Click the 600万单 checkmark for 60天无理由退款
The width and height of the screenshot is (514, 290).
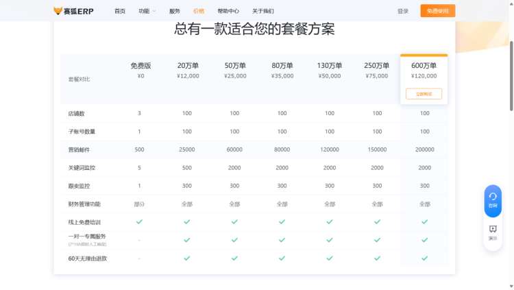[x=424, y=258]
